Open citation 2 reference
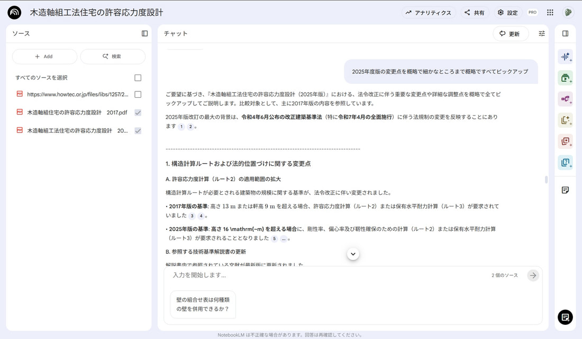Screen dimensions: 582x339 [x=190, y=127]
